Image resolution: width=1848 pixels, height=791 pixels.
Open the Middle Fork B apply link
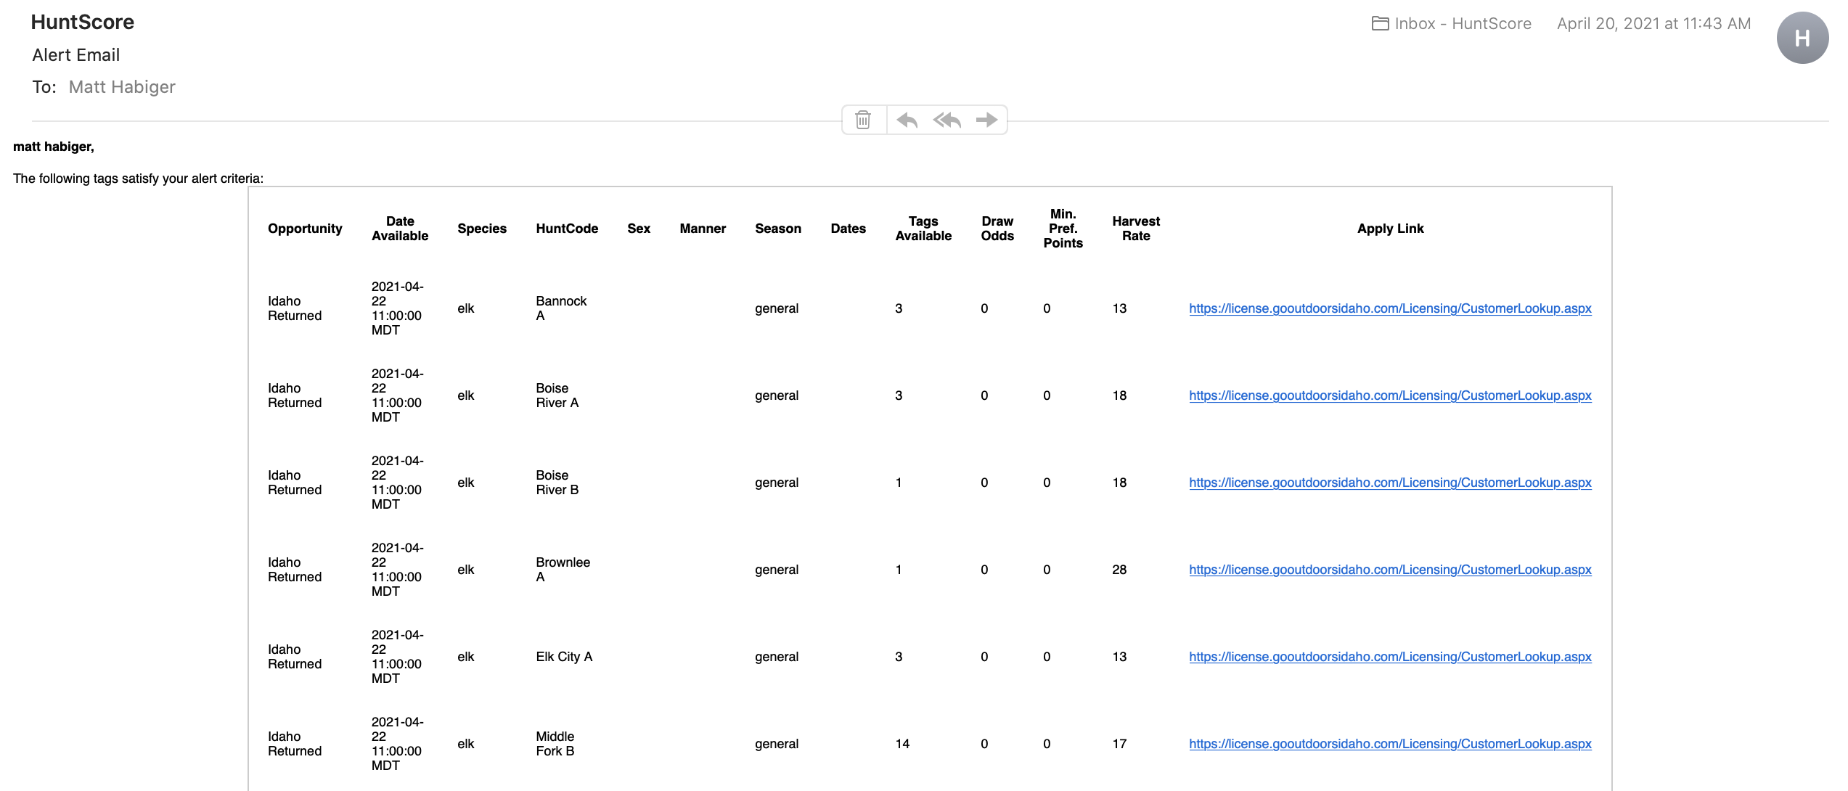click(x=1390, y=744)
